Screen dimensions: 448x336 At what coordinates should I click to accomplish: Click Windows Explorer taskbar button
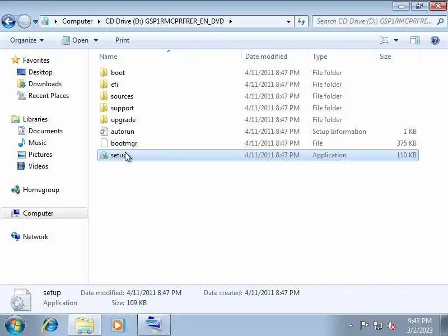point(85,325)
